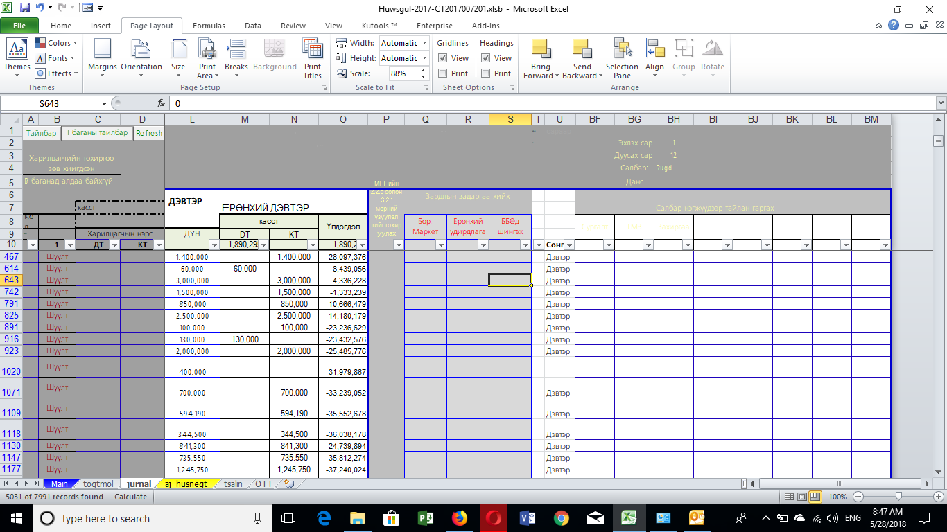947x532 pixels.
Task: Toggle Headings View checkbox
Action: point(486,58)
